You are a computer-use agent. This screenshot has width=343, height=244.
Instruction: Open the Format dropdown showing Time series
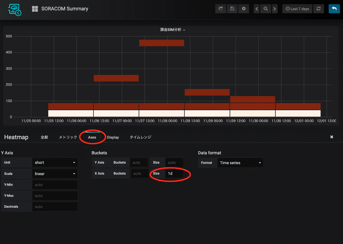240,163
